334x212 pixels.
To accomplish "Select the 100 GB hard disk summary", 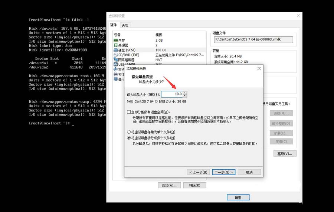I will point(161,50).
